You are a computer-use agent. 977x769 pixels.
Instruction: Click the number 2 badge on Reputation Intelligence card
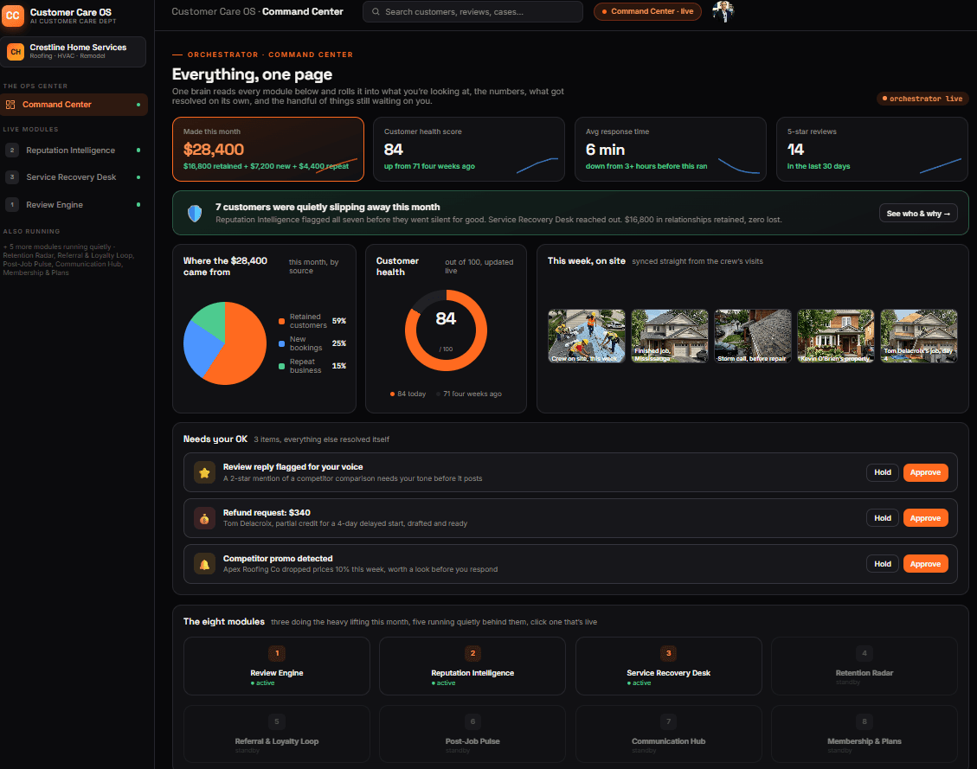pos(472,653)
